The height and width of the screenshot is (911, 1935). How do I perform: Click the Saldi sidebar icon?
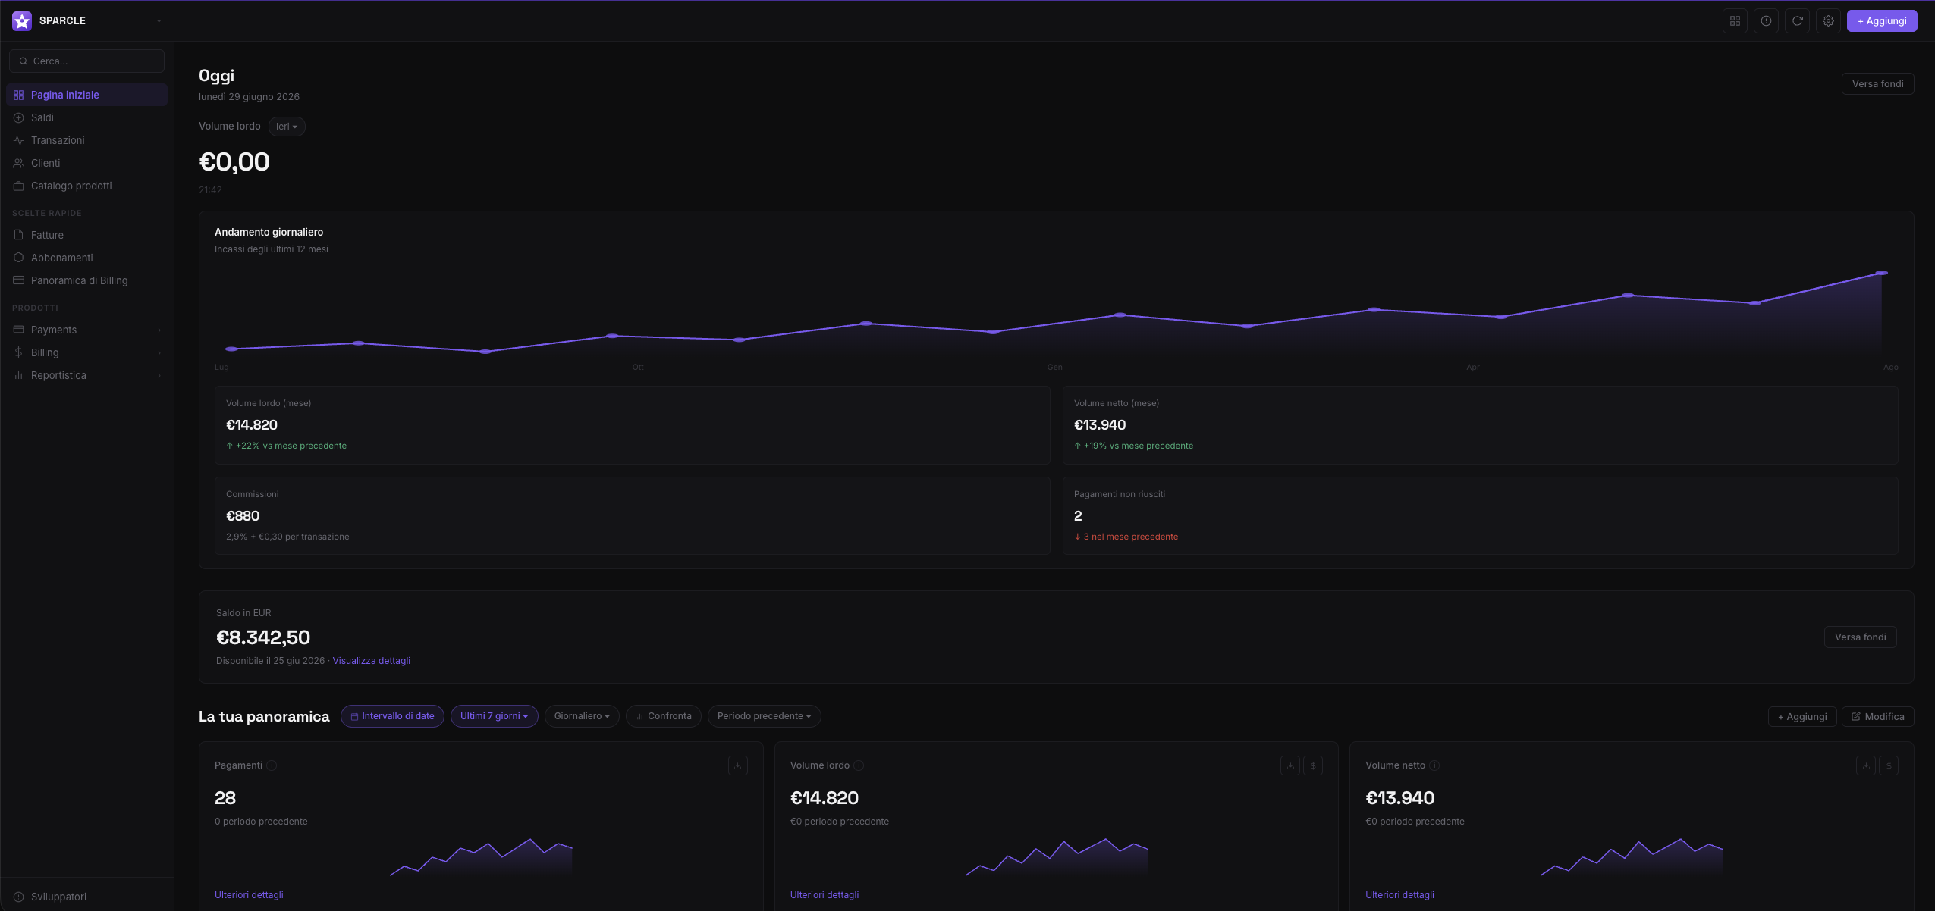19,117
